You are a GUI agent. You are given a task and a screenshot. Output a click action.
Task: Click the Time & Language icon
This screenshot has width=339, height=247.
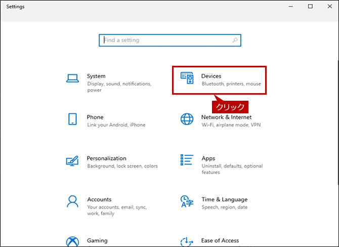187,201
